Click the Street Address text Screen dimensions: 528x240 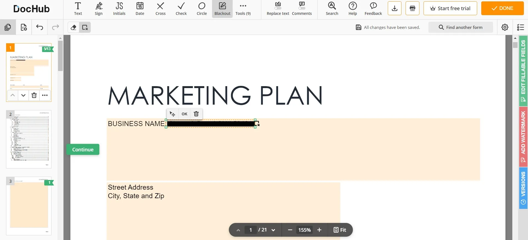131,187
